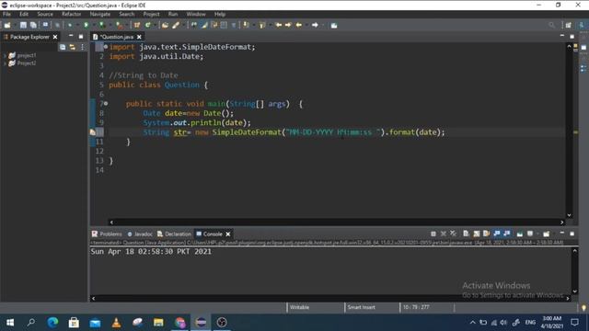The width and height of the screenshot is (589, 331).
Task: Click the New Java Package toolbar icon
Action: (137, 25)
